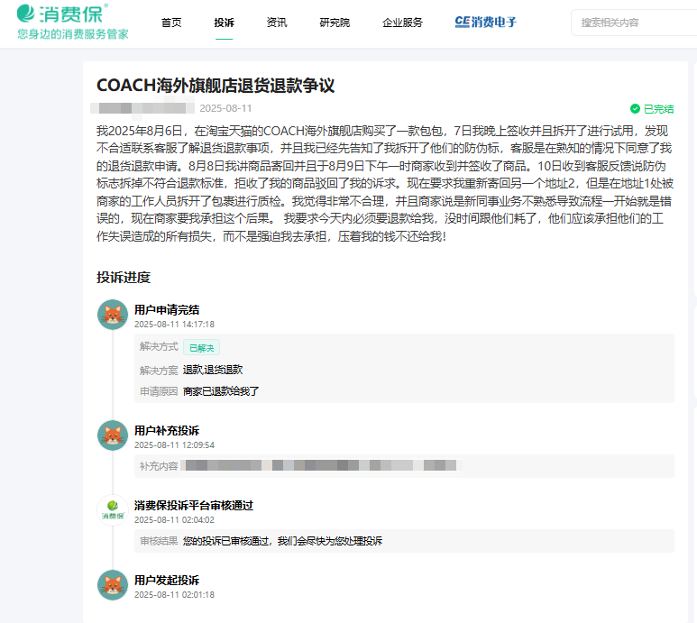
Task: Click the CE消费电子 logo link
Action: click(486, 23)
